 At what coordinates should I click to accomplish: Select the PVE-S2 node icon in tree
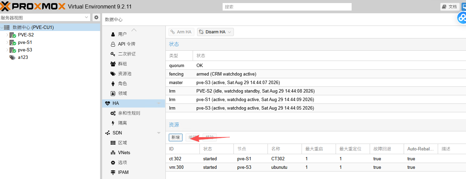[13, 35]
